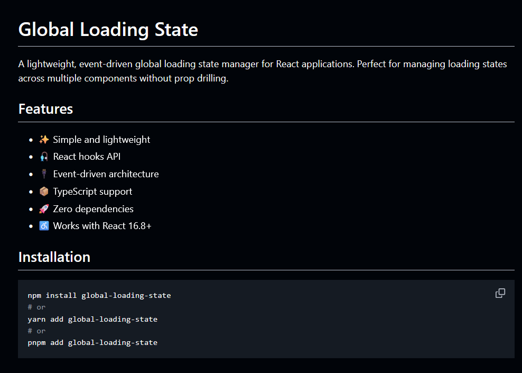Image resolution: width=522 pixels, height=373 pixels.
Task: Click the rocket emoji next to Zero dependencies
Action: point(44,208)
